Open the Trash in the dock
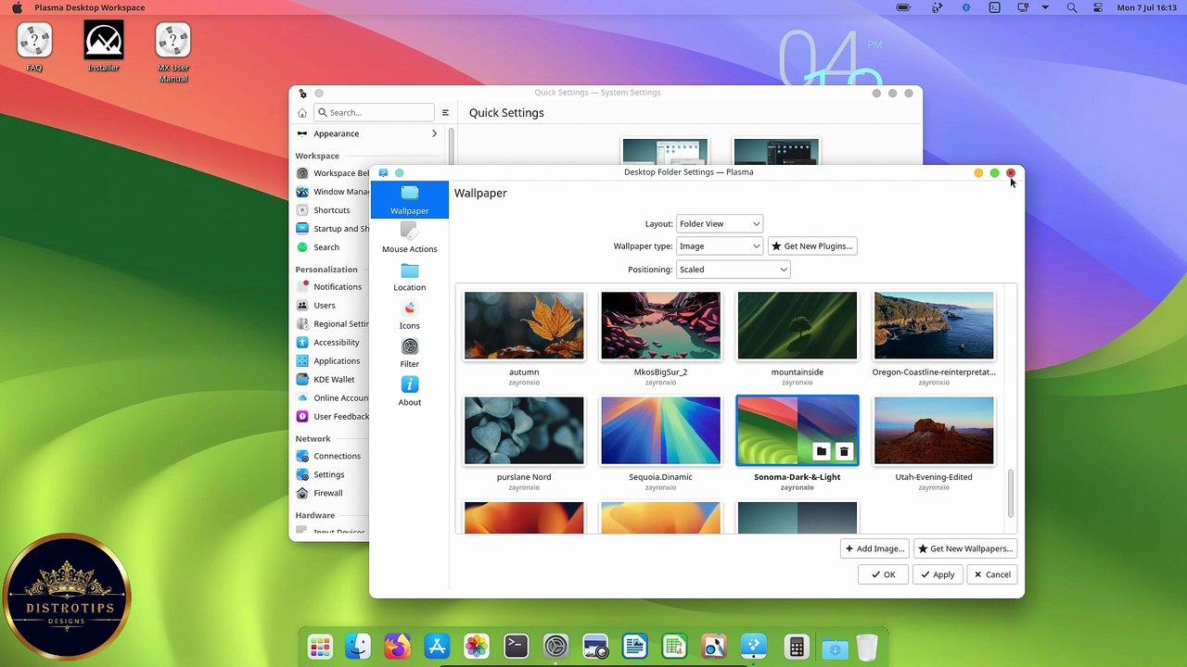The height and width of the screenshot is (667, 1187). (867, 647)
